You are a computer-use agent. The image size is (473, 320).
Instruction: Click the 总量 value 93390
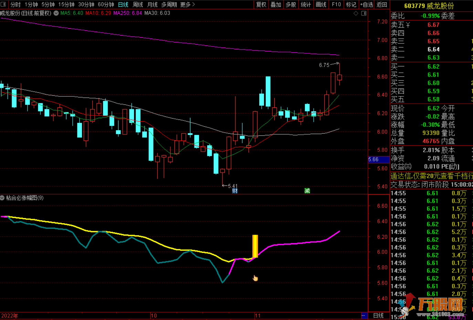(431, 133)
